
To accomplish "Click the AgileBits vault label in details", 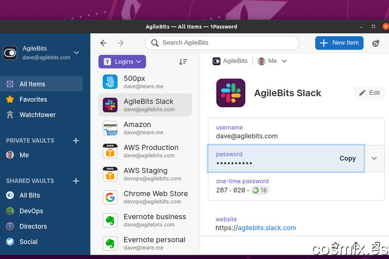I will pyautogui.click(x=230, y=61).
